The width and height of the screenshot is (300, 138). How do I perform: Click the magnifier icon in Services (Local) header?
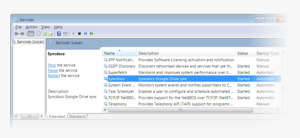pos(51,42)
